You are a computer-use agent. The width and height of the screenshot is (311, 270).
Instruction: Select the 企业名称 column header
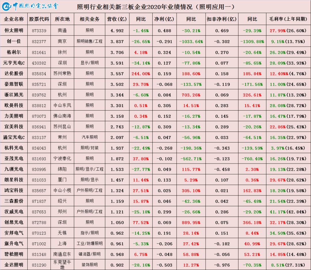14,19
